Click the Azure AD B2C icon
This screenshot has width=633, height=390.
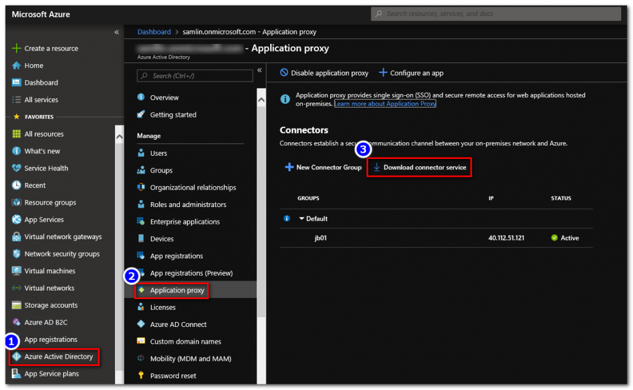pos(16,322)
